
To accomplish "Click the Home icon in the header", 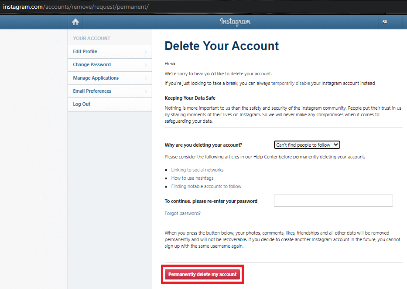I will (75, 22).
